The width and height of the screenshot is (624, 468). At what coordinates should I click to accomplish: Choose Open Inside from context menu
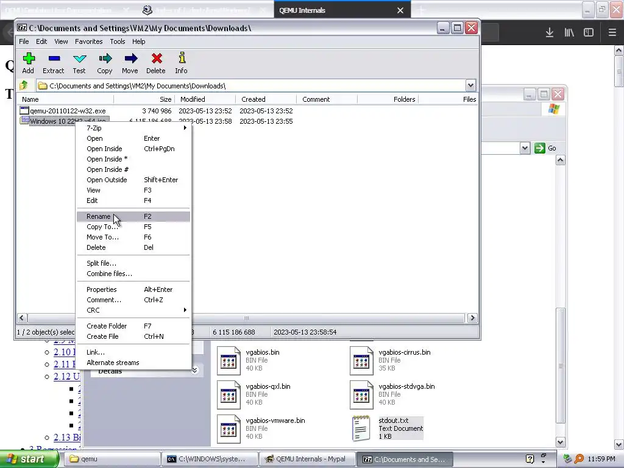click(x=133, y=149)
